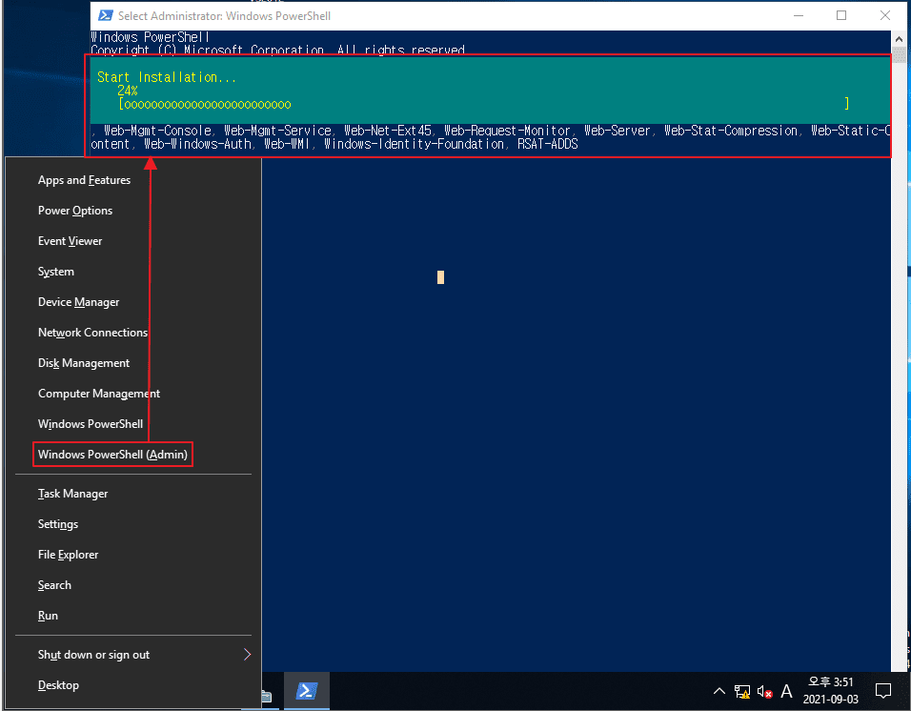Open the network status tray icon
The width and height of the screenshot is (911, 711).
742,691
